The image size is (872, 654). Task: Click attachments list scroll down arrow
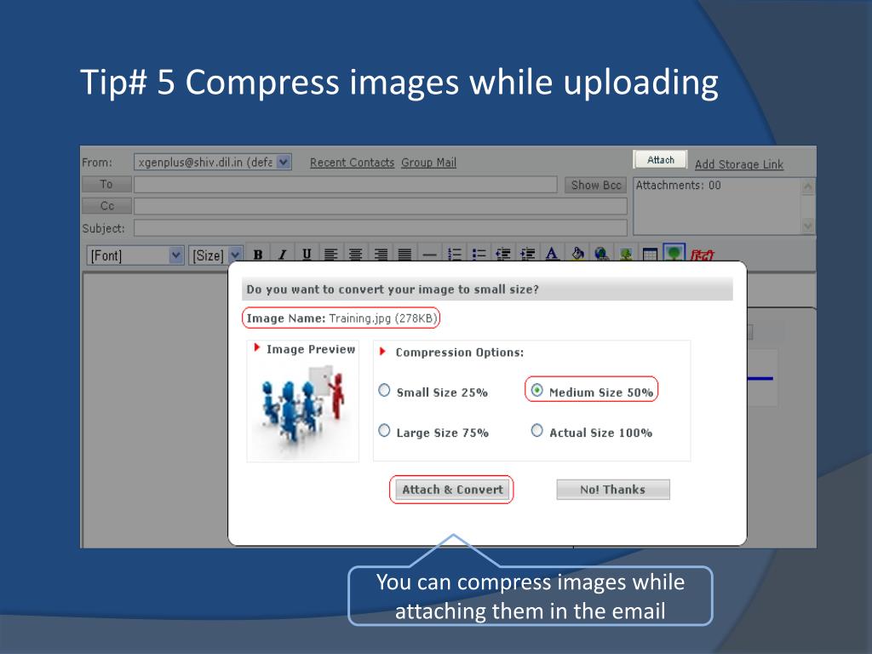pyautogui.click(x=807, y=226)
